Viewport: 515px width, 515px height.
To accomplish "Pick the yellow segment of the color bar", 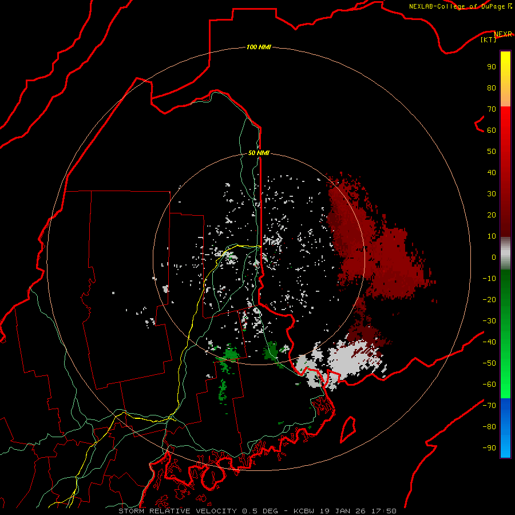I will tap(505, 79).
